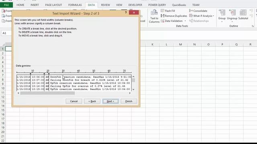Click the data preview scroll-up arrow
Screen dimensions: 257x144
(x=133, y=76)
